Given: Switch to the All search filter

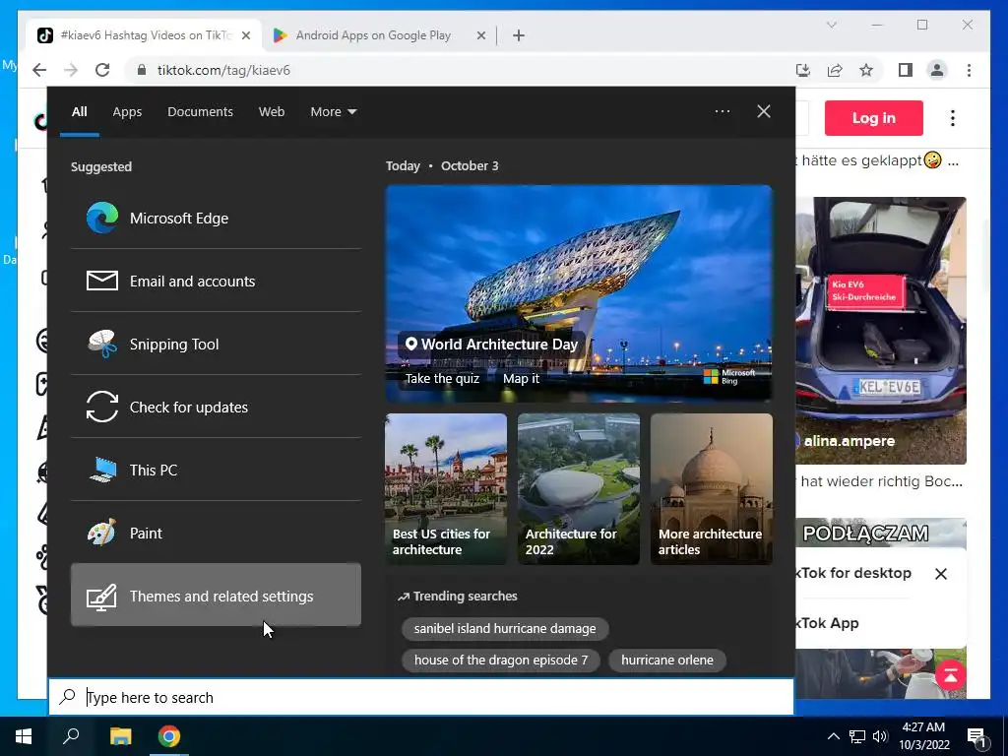Looking at the screenshot, I should tap(79, 111).
